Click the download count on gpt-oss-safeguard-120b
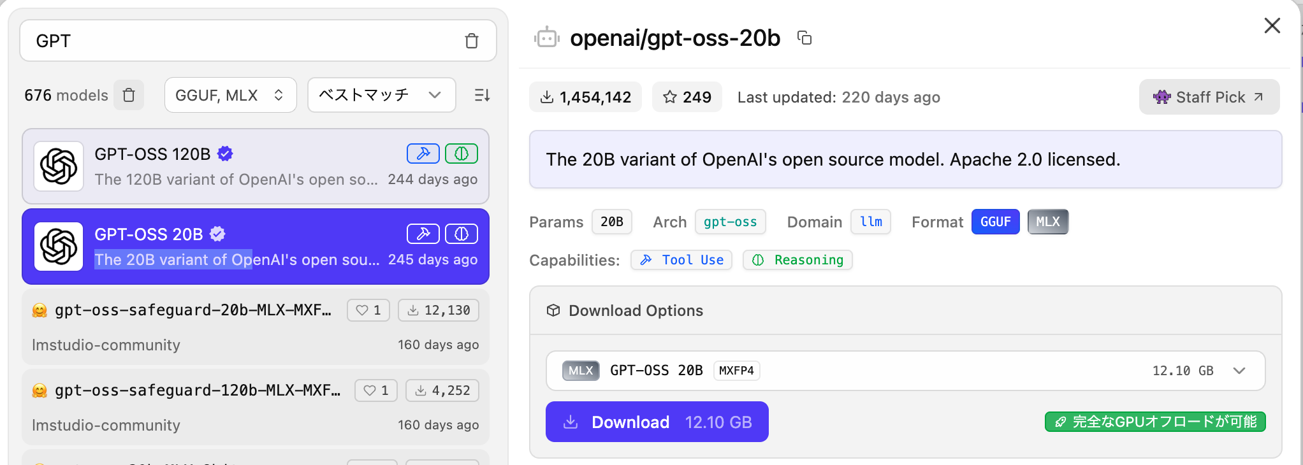Viewport: 1303px width, 465px height. pyautogui.click(x=442, y=390)
